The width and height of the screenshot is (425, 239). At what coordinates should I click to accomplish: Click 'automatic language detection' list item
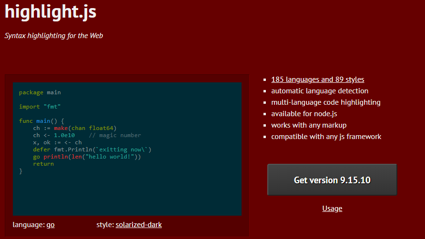point(320,91)
